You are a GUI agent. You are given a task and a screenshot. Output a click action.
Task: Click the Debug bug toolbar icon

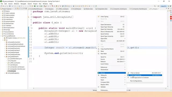37,6
